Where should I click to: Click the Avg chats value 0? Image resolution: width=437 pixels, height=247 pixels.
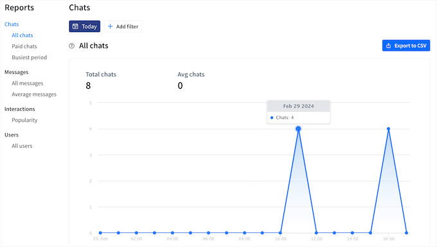180,86
